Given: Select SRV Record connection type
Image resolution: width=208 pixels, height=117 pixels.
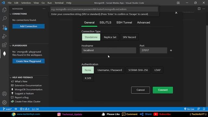Looking at the screenshot, I should coord(129,37).
